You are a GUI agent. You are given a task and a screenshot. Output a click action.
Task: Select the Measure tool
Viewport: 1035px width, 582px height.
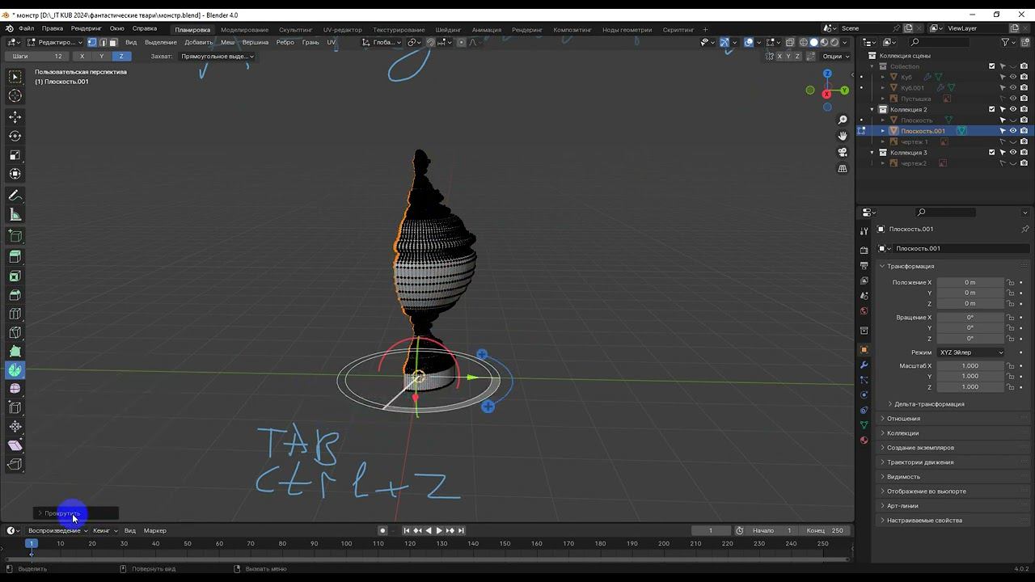pyautogui.click(x=15, y=214)
